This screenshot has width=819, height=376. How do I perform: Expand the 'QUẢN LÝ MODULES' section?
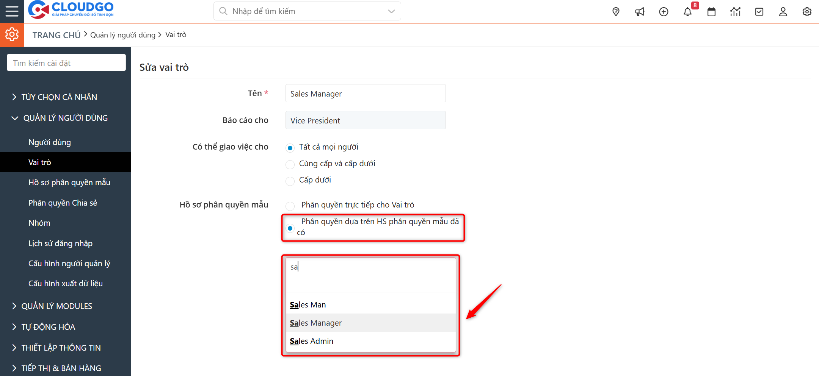[57, 306]
